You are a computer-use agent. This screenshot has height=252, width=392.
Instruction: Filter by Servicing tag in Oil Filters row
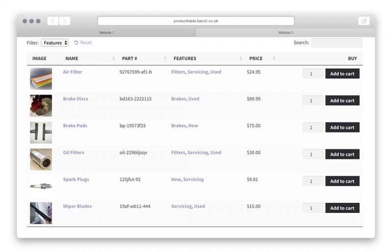[x=198, y=152]
